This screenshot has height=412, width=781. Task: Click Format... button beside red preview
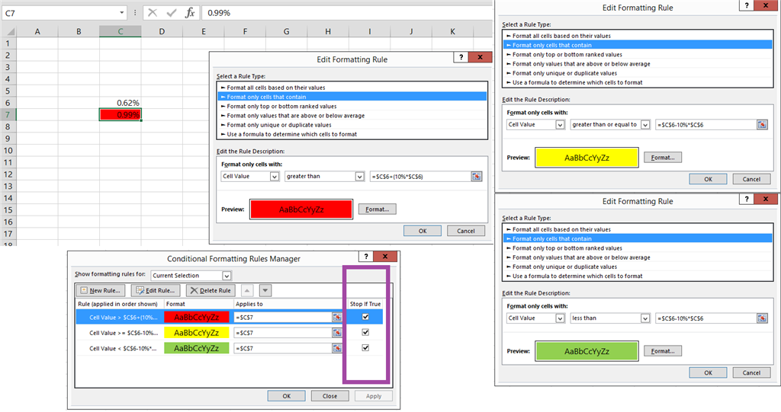[x=377, y=209]
